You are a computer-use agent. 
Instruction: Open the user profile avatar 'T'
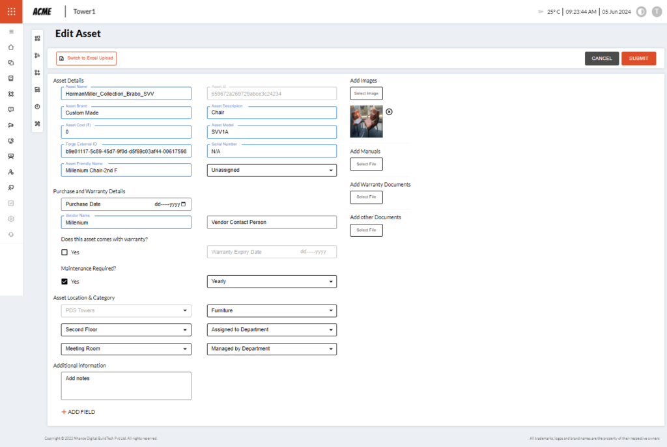(656, 12)
